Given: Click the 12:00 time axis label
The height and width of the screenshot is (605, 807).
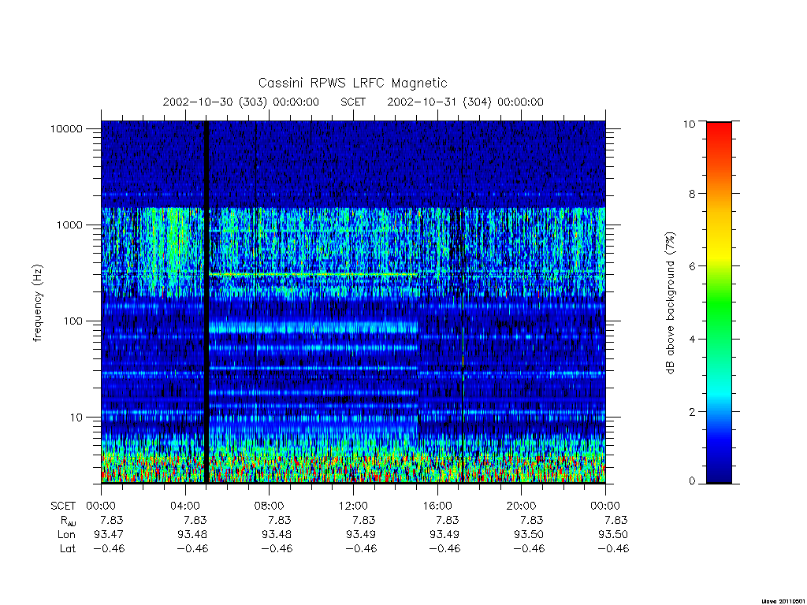Looking at the screenshot, I should click(x=353, y=506).
